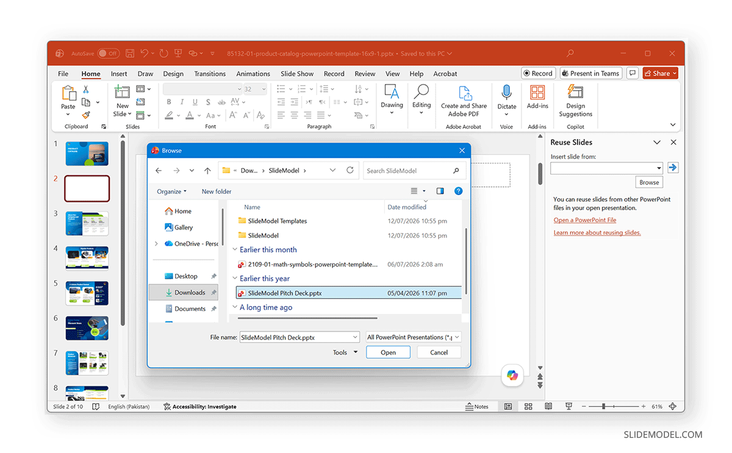The width and height of the screenshot is (732, 453).
Task: Click the Search SlideModel field
Action: click(414, 171)
